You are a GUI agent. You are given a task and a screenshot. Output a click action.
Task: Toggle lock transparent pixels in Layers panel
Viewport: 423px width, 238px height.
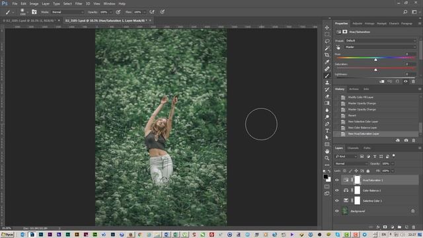[344, 171]
